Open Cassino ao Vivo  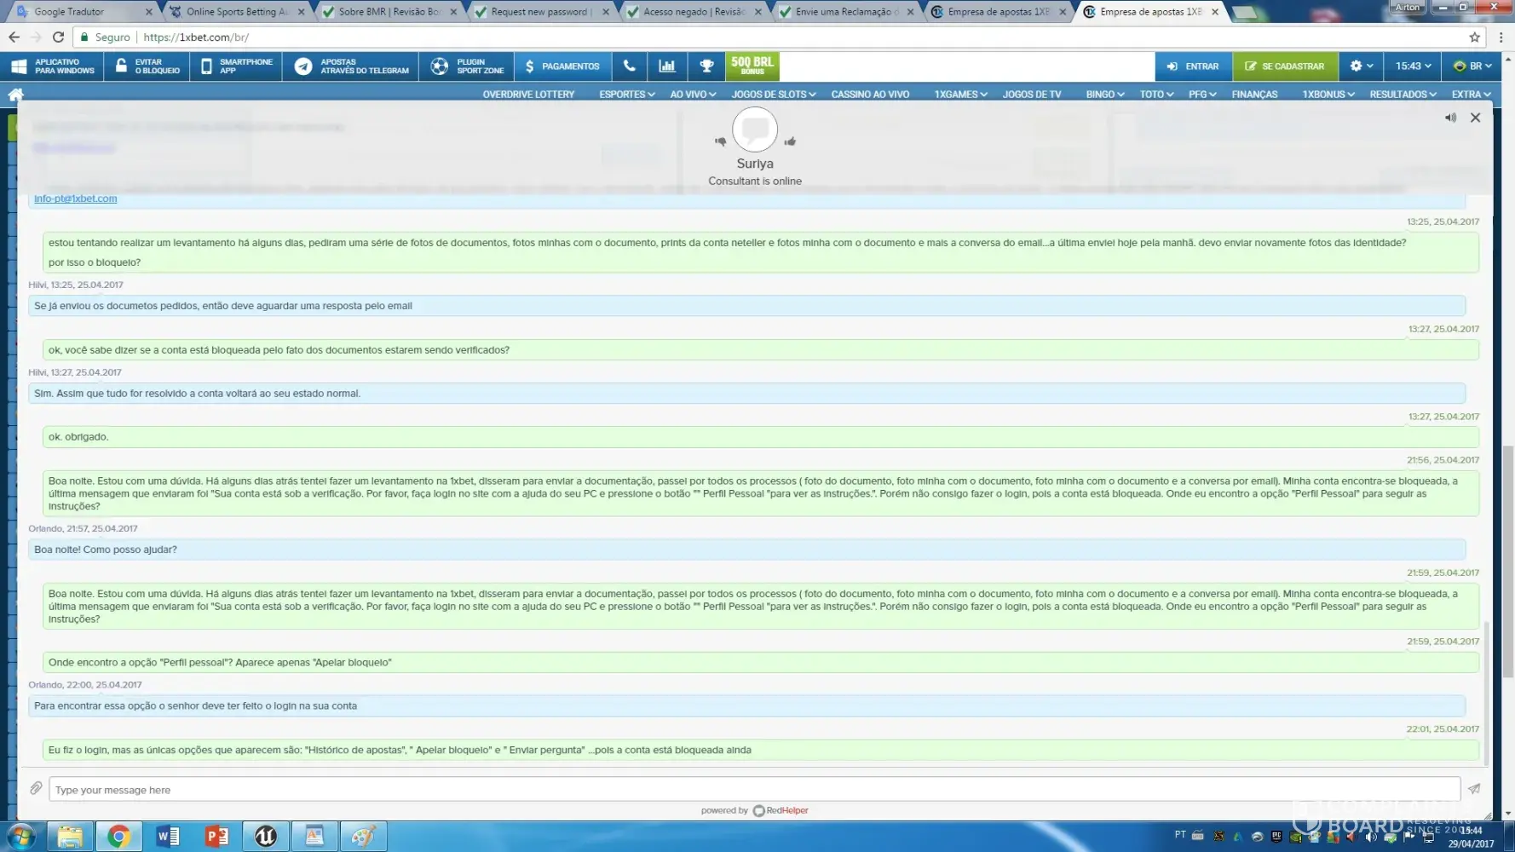point(870,95)
